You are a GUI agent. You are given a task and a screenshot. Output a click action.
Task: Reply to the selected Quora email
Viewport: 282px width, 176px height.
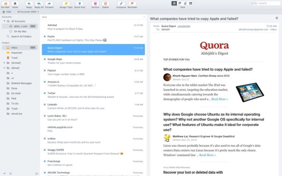(x=29, y=3)
